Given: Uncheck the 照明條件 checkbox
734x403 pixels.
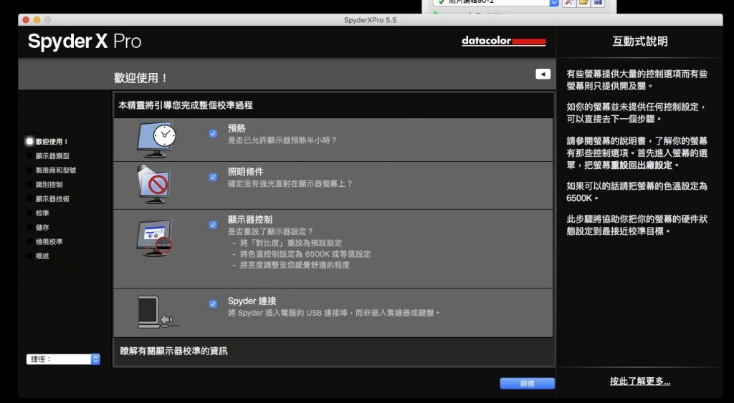Looking at the screenshot, I should (213, 178).
